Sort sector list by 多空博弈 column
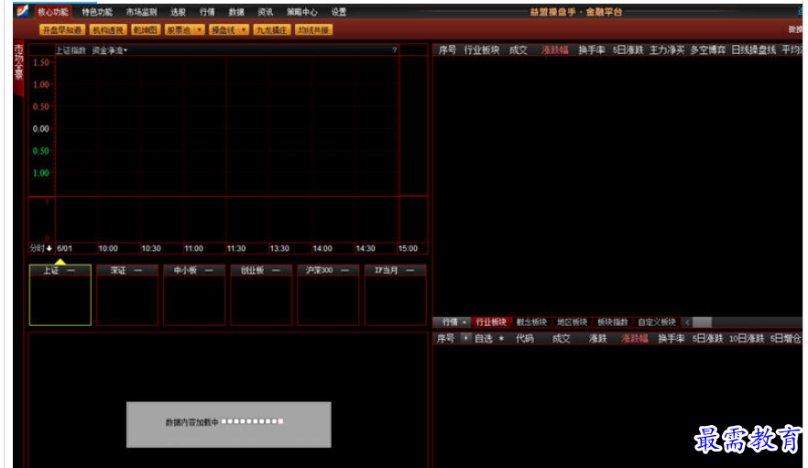Screen dimensions: 808x468 (x=708, y=50)
